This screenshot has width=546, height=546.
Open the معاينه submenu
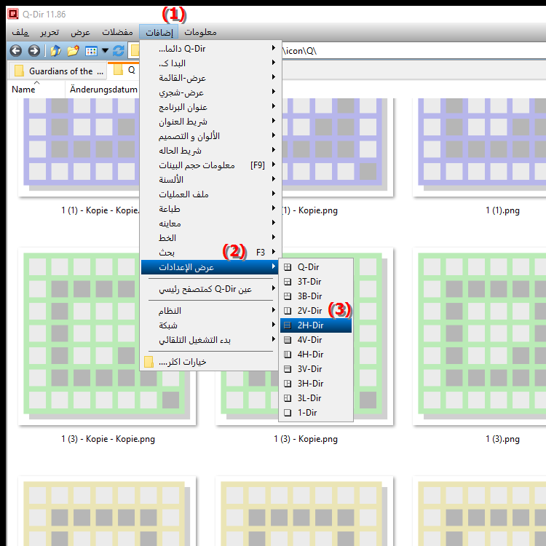(210, 223)
